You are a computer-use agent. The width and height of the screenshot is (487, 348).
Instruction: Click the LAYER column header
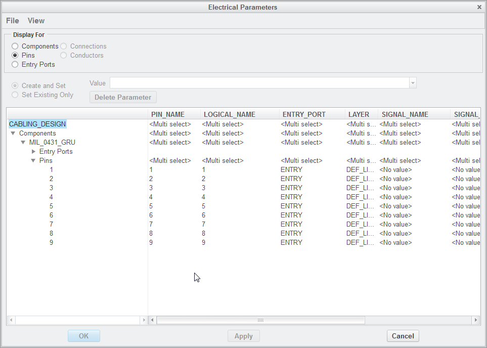362,114
